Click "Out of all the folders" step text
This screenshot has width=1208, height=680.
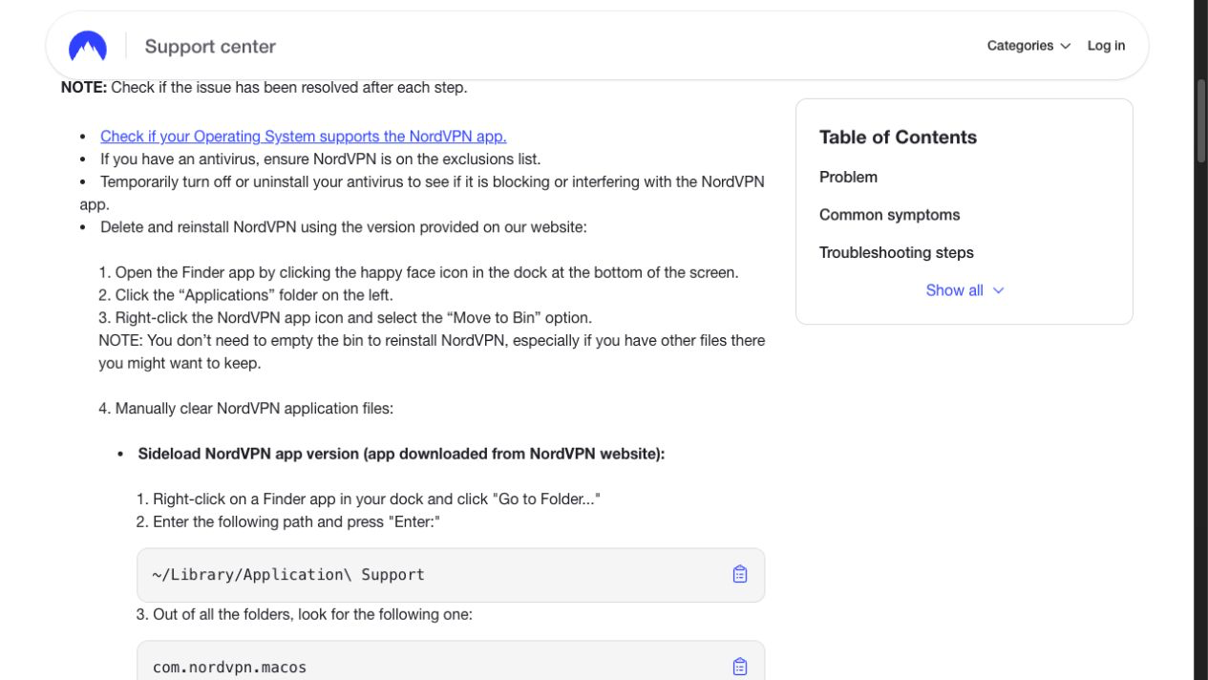click(x=304, y=615)
